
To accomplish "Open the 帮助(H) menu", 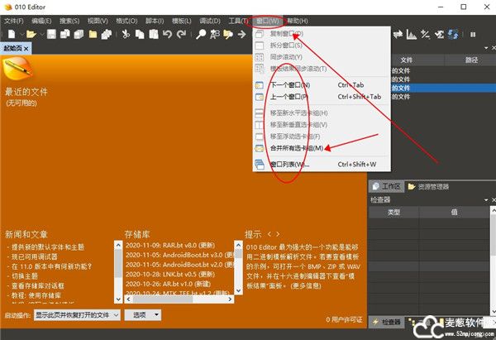I will pyautogui.click(x=297, y=21).
